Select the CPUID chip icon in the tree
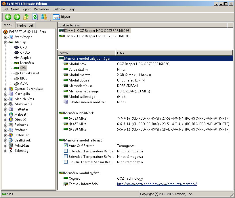Viewport: 235px width, 198px height. 16,53
